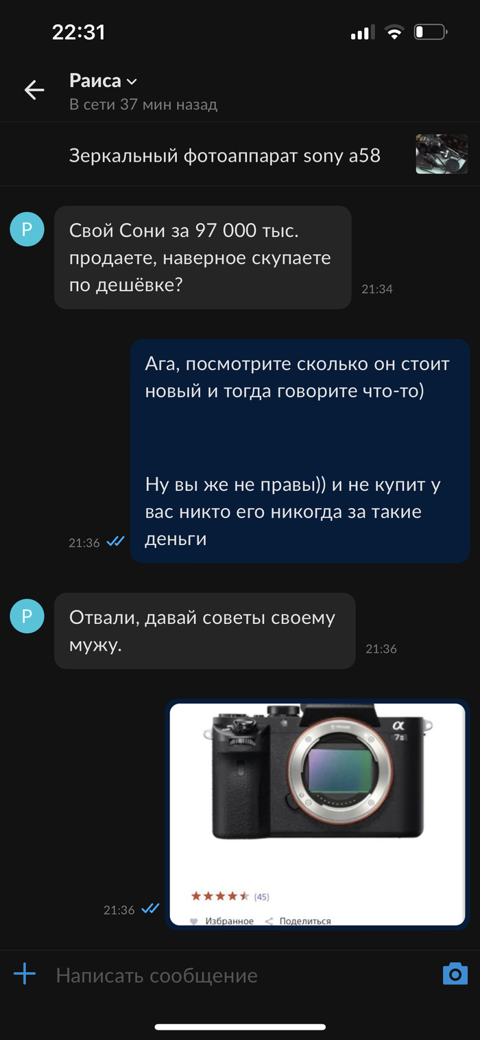Tap the back arrow icon

(34, 90)
